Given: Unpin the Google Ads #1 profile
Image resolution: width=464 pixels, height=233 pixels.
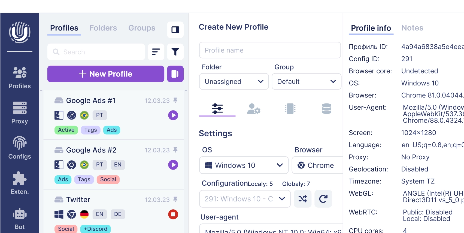Looking at the screenshot, I should [x=176, y=100].
